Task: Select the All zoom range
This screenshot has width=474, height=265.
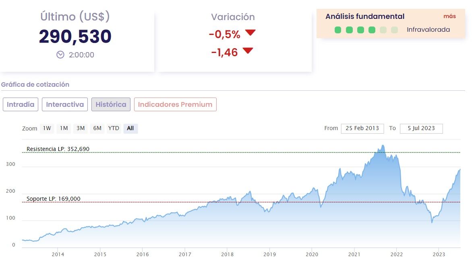Action: click(x=130, y=128)
